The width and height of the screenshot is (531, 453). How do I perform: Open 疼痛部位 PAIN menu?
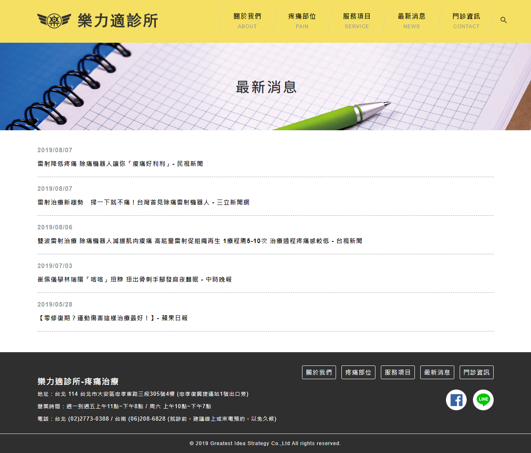(x=302, y=21)
